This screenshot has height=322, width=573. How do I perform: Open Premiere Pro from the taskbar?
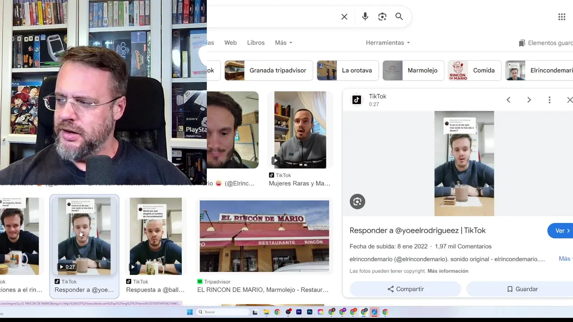click(299, 312)
